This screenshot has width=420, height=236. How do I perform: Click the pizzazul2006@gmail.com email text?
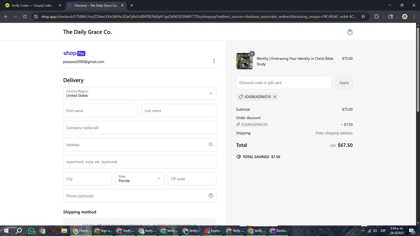pos(84,62)
